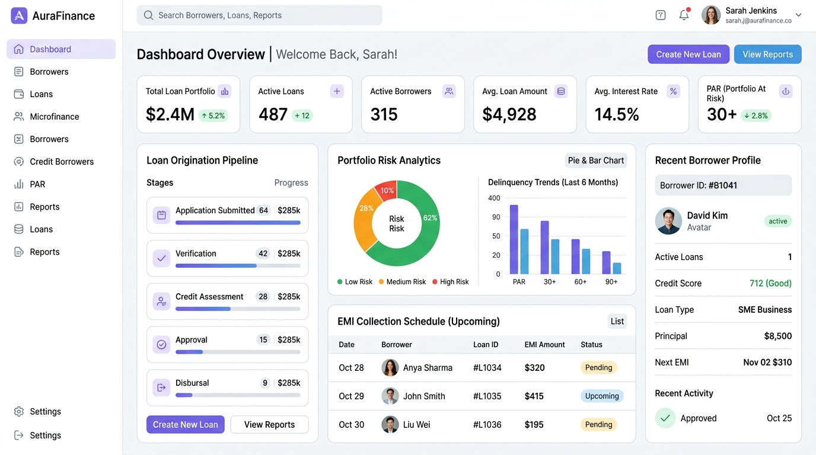
Task: Click the Borrower ID: #81041 field
Action: click(x=723, y=185)
